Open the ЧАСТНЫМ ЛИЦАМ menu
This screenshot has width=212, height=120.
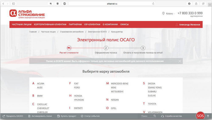pos(22,24)
